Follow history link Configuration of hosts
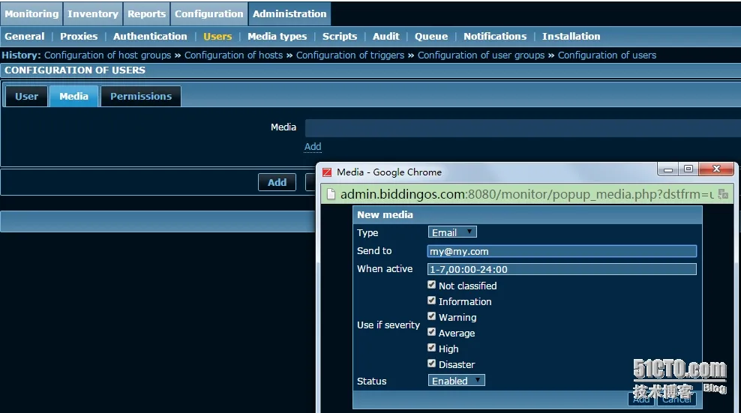This screenshot has width=741, height=413. click(x=233, y=55)
